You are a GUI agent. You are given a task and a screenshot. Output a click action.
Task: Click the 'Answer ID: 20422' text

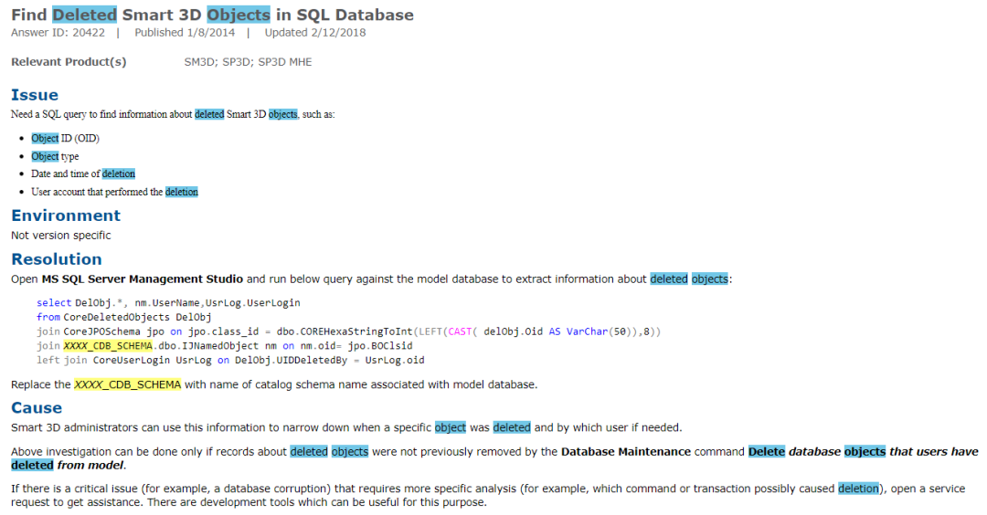pos(58,33)
